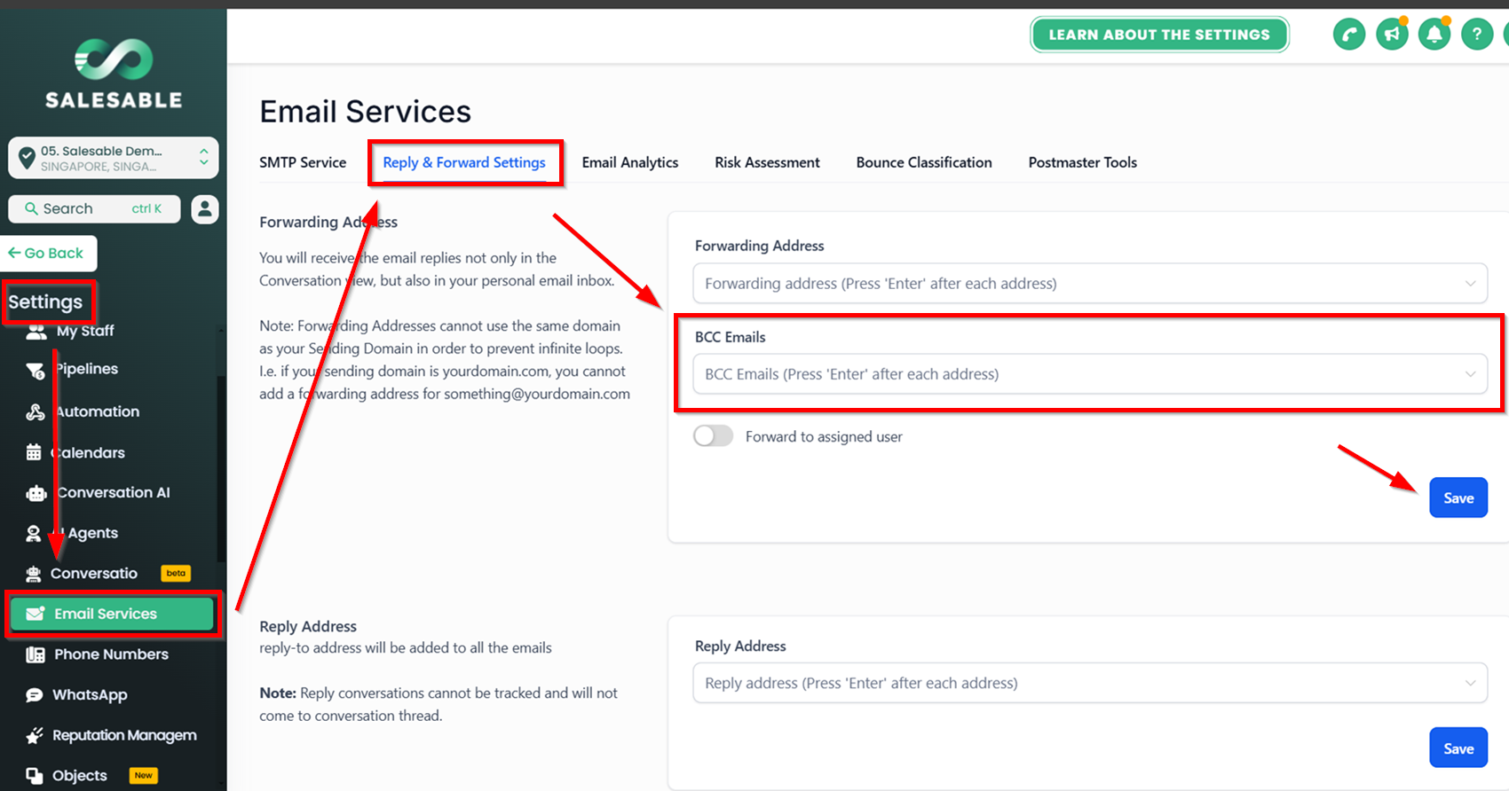The image size is (1509, 791).
Task: Click the user profile icon beside Search
Action: coord(205,209)
